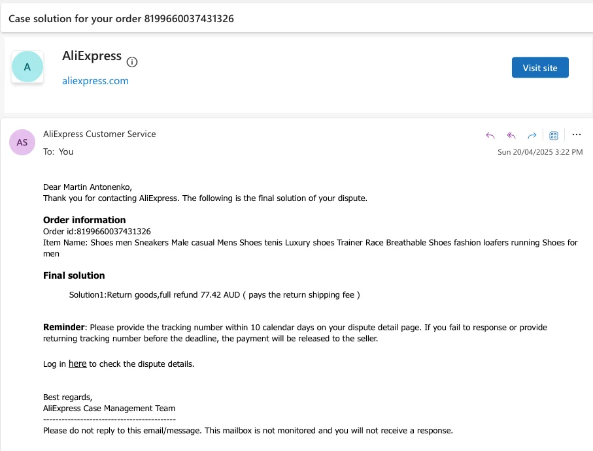593x451 pixels.
Task: Open the aliexpress.com link
Action: click(x=95, y=81)
